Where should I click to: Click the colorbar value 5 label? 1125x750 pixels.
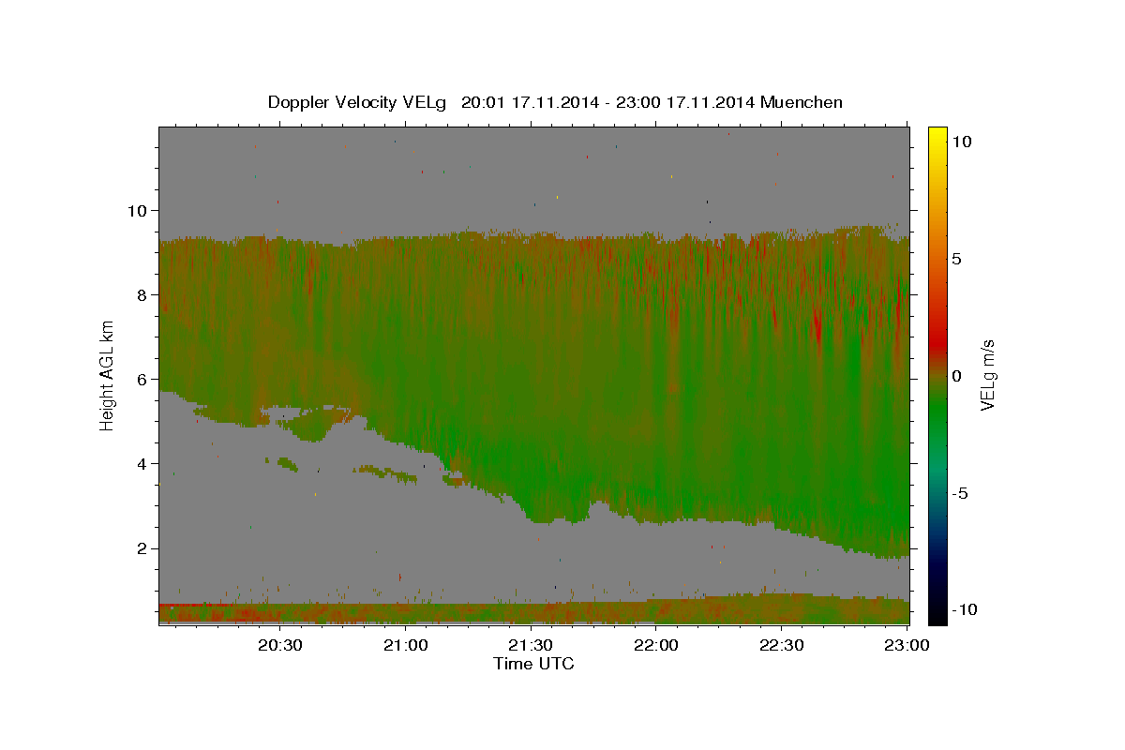pyautogui.click(x=956, y=259)
